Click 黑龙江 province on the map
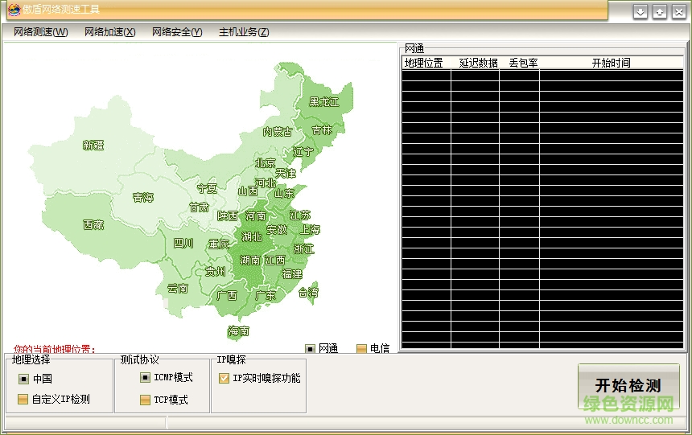692x435 pixels. click(324, 102)
